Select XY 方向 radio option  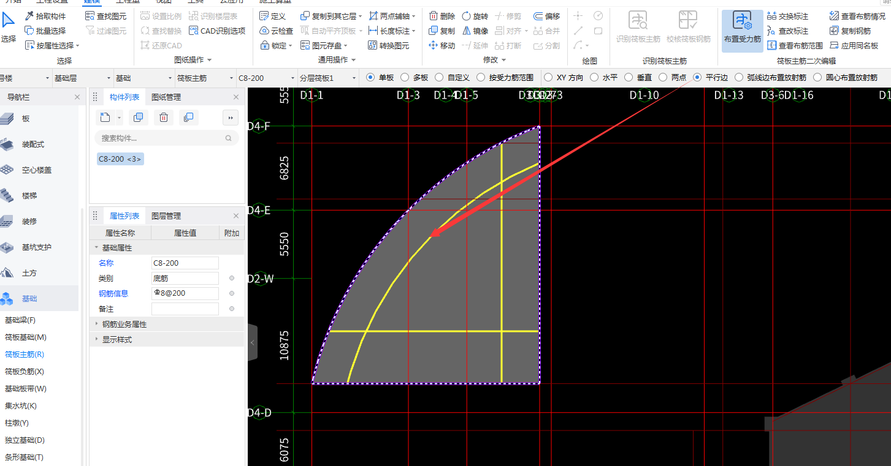564,77
